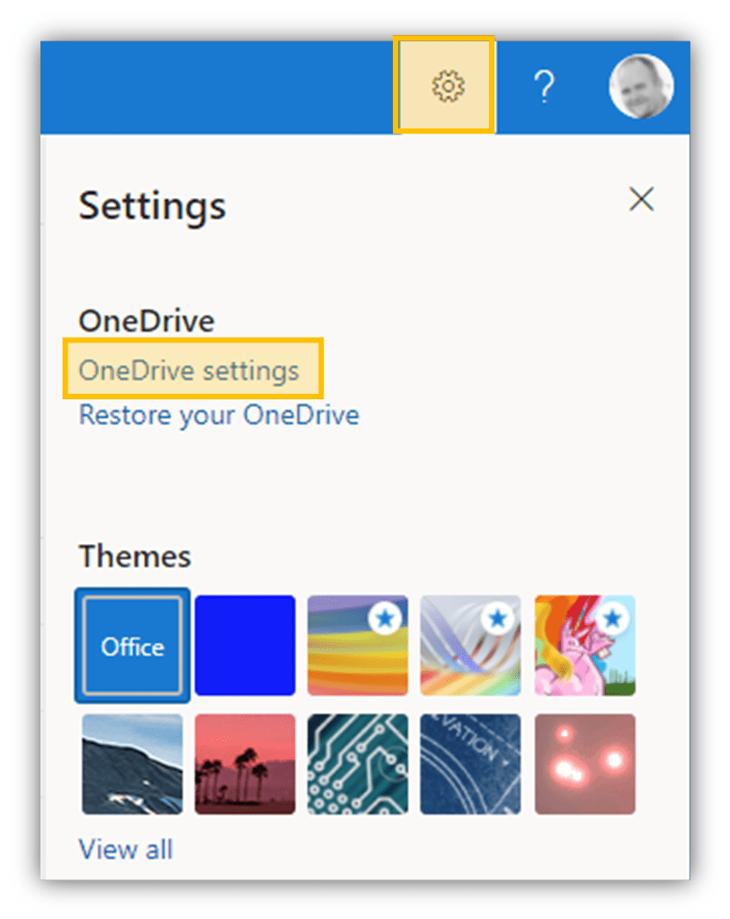Select the teal circuit board theme
This screenshot has height=919, width=730.
358,763
